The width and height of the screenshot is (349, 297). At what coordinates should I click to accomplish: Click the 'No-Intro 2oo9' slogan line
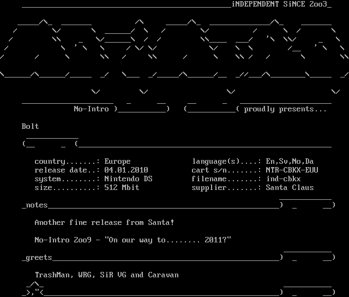133,240
